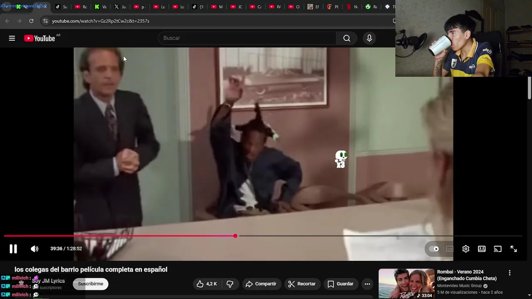Open Rombai - Verano 2024 title link
The image size is (532, 299).
click(467, 275)
